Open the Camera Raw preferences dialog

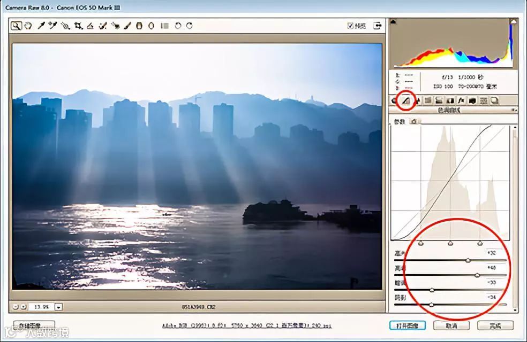(165, 26)
